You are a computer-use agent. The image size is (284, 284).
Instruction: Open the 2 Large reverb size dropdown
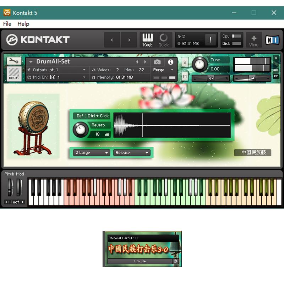[91, 153]
